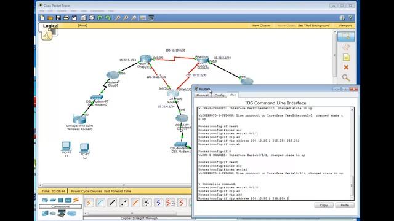Image resolution: width=394 pixels, height=221 pixels.
Task: Pick the Console cable connection icon
Action: click(x=100, y=203)
